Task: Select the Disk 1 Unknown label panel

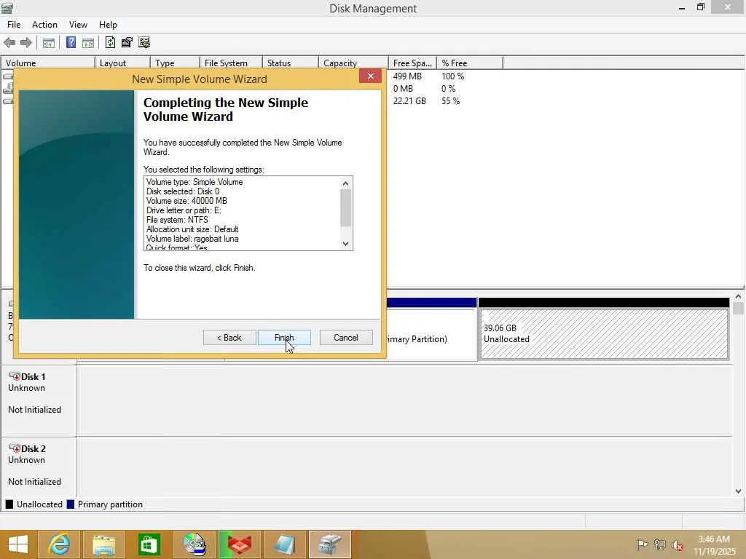Action: coord(39,401)
